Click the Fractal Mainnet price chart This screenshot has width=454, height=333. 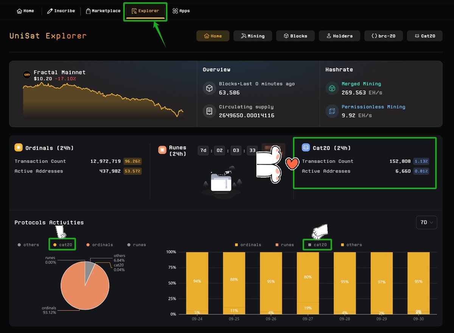(103, 100)
